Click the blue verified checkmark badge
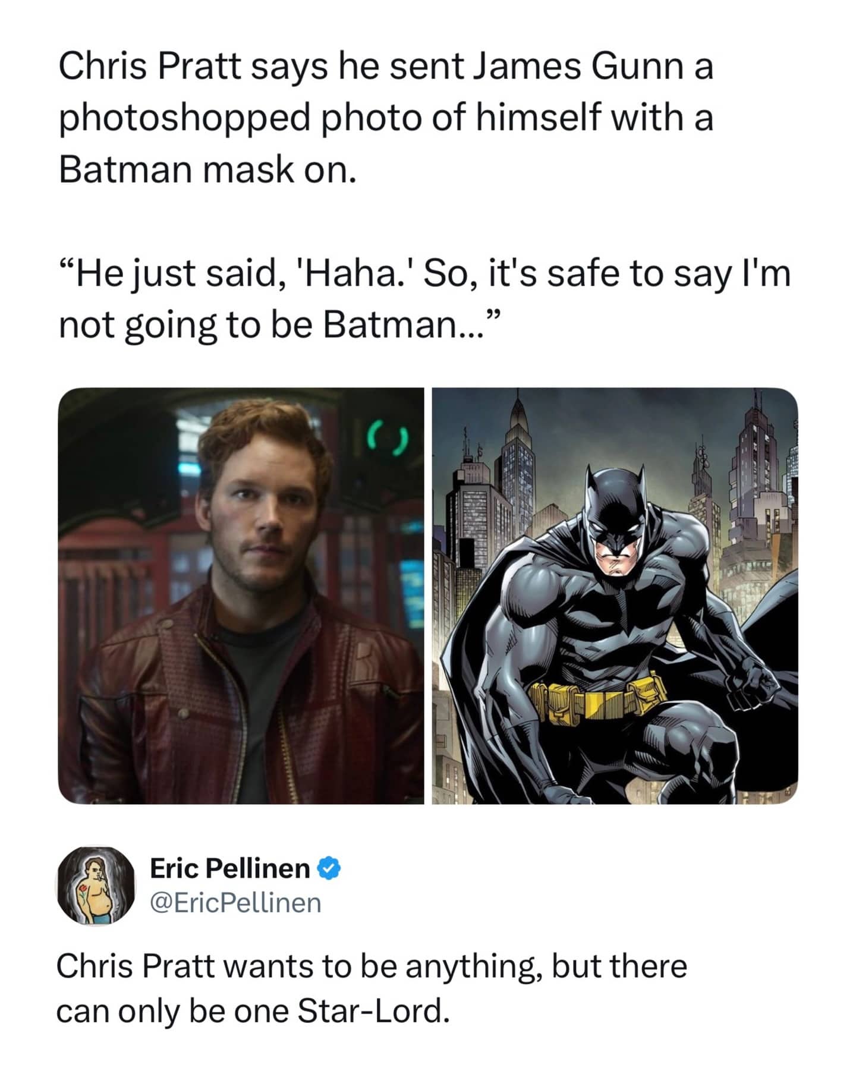 [x=329, y=868]
